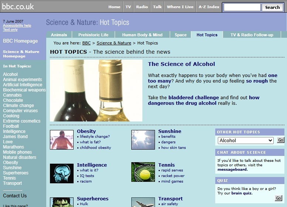The height and width of the screenshot is (207, 287).
Task: Visit the science messageboard link
Action: tap(233, 170)
